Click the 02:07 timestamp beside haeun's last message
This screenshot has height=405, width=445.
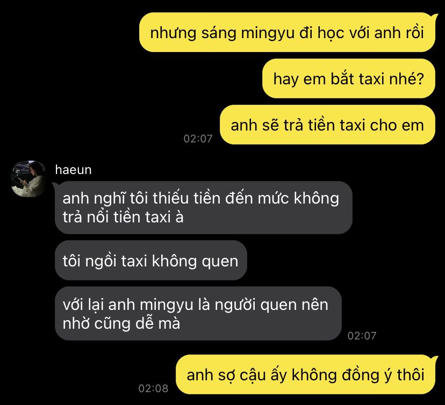click(x=362, y=336)
